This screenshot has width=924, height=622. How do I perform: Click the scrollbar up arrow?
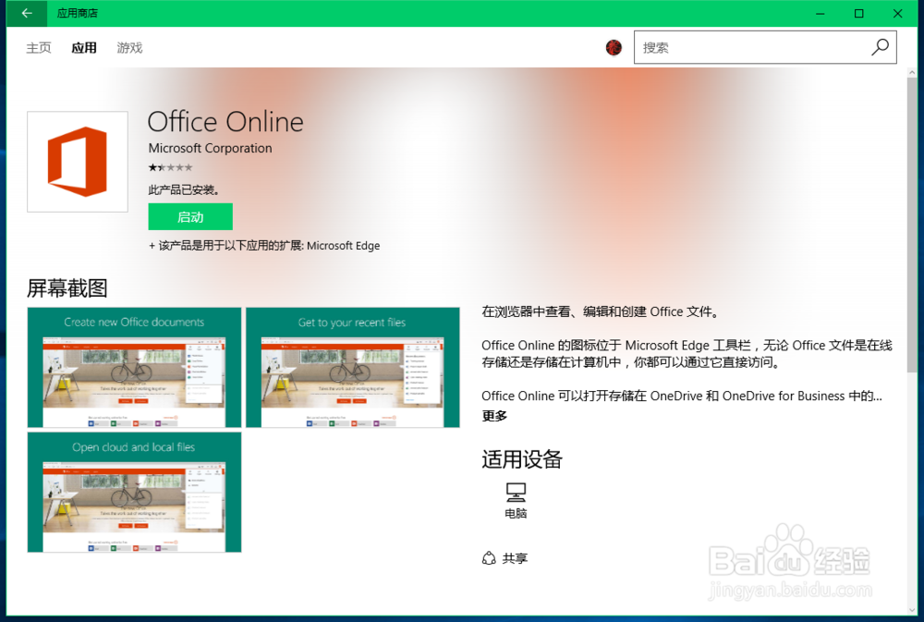coord(912,72)
